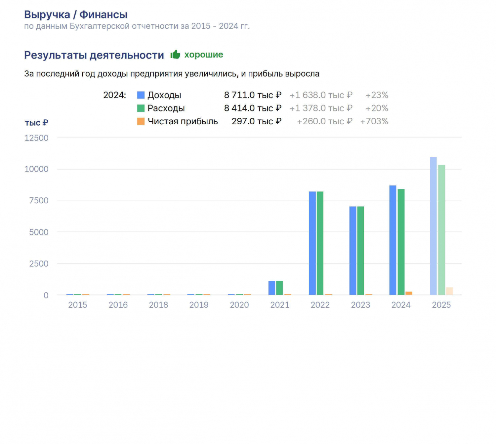Click the 2024: legend year label

(115, 95)
